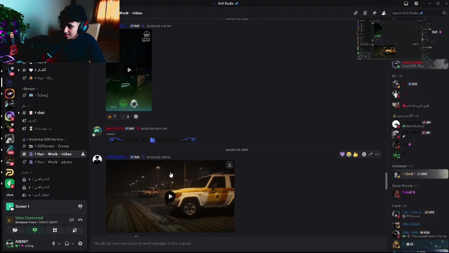Download the police truck video
This screenshot has width=449, height=253.
(229, 165)
